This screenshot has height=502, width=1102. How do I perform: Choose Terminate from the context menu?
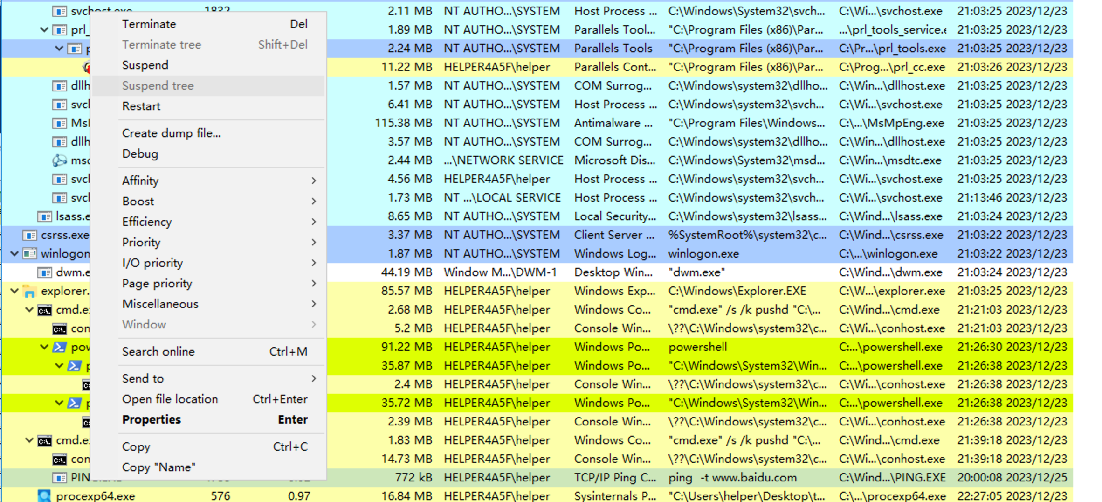coord(149,24)
